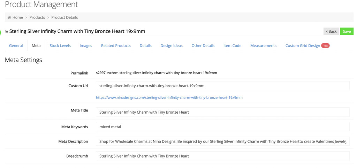Image resolution: width=357 pixels, height=168 pixels.
Task: Open the Images tab
Action: (x=86, y=46)
